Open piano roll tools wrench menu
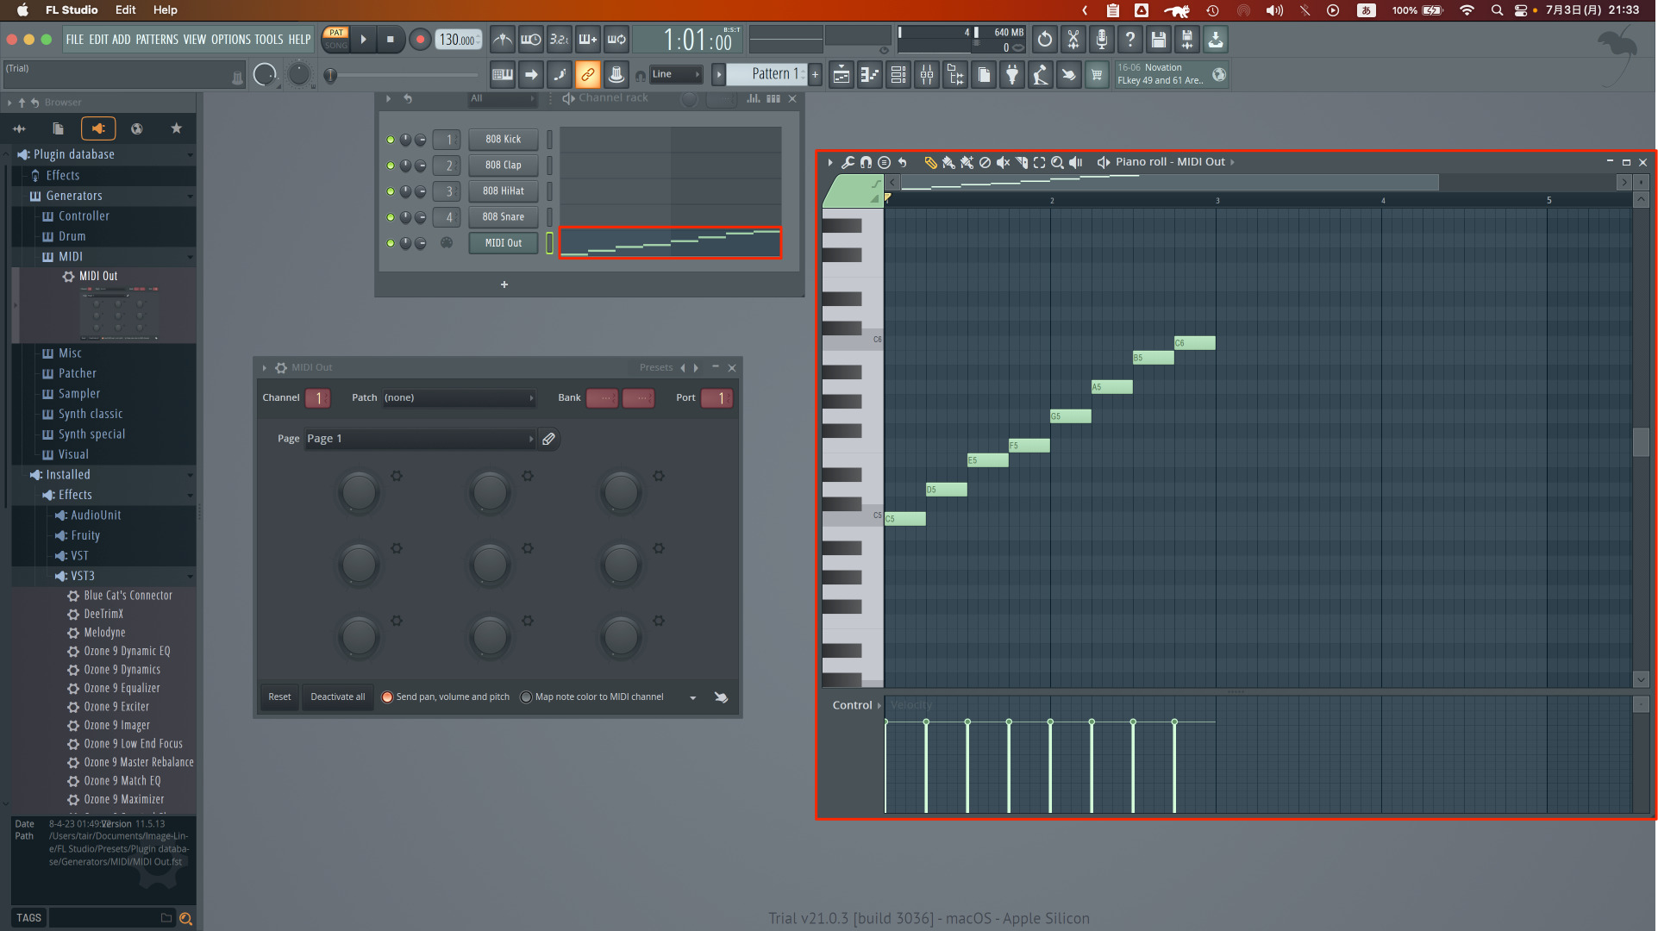 (x=848, y=162)
